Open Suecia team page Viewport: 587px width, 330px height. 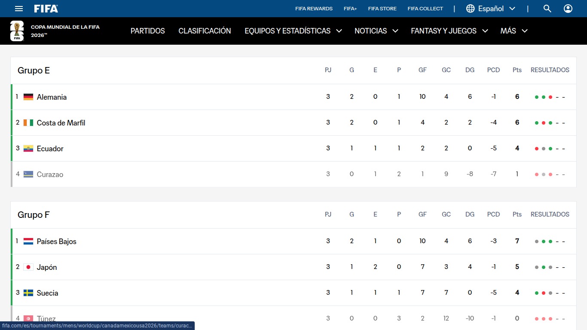pyautogui.click(x=47, y=293)
